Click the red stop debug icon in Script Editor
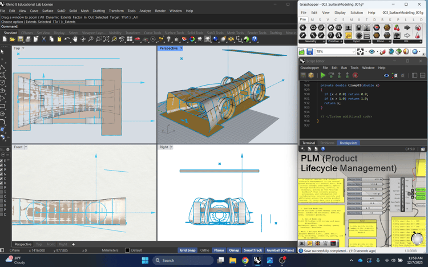 [355, 75]
